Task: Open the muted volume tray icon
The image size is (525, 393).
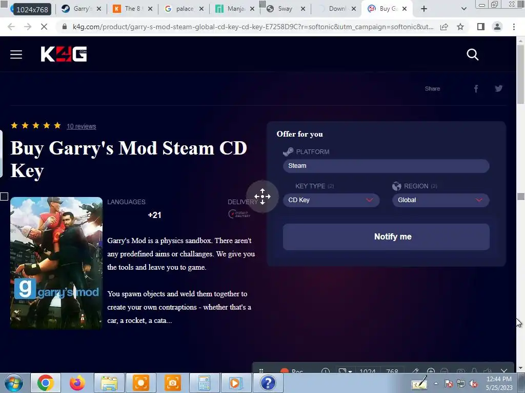Action: (473, 383)
